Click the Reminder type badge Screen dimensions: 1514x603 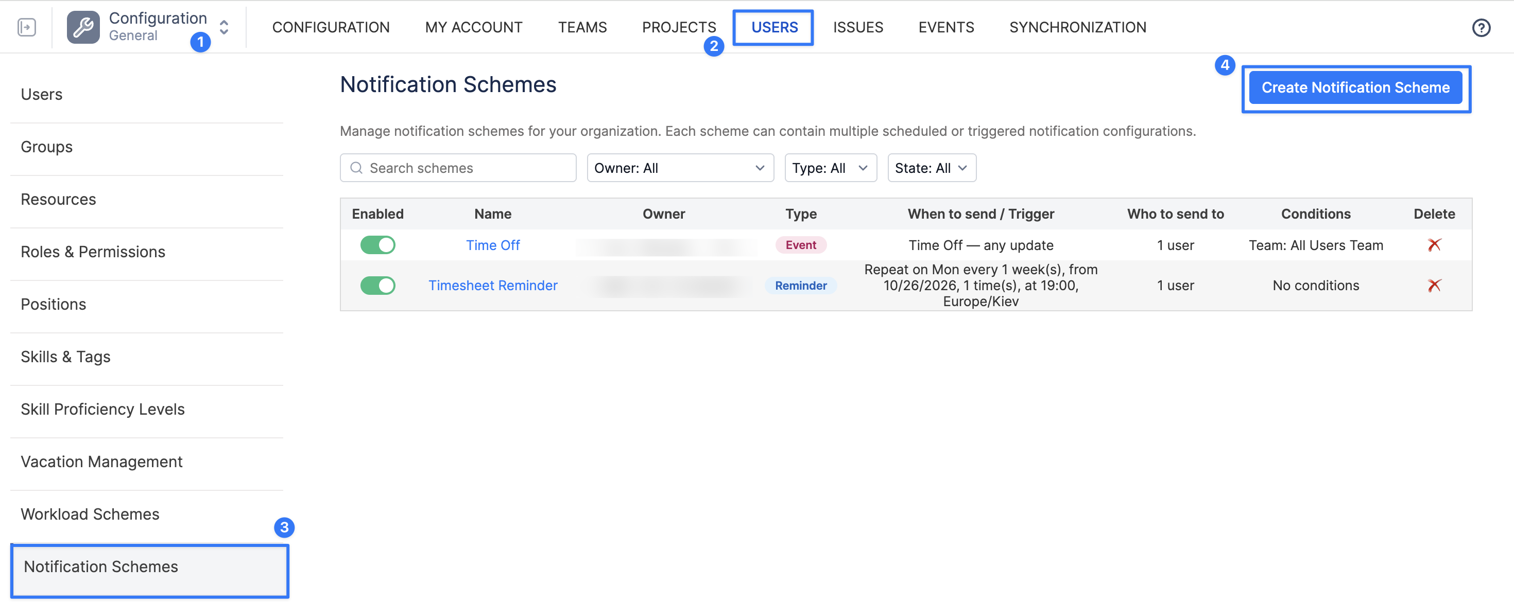pos(800,286)
